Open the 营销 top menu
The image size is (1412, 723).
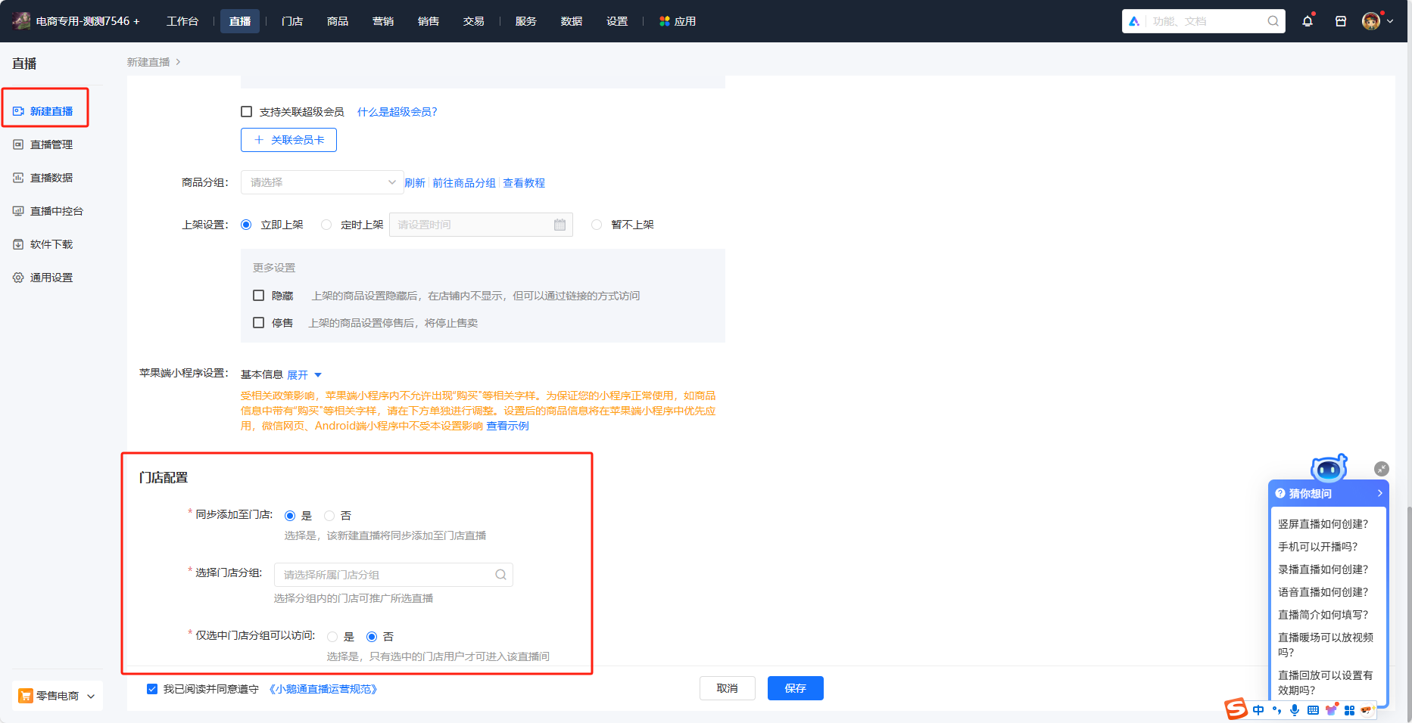point(383,21)
